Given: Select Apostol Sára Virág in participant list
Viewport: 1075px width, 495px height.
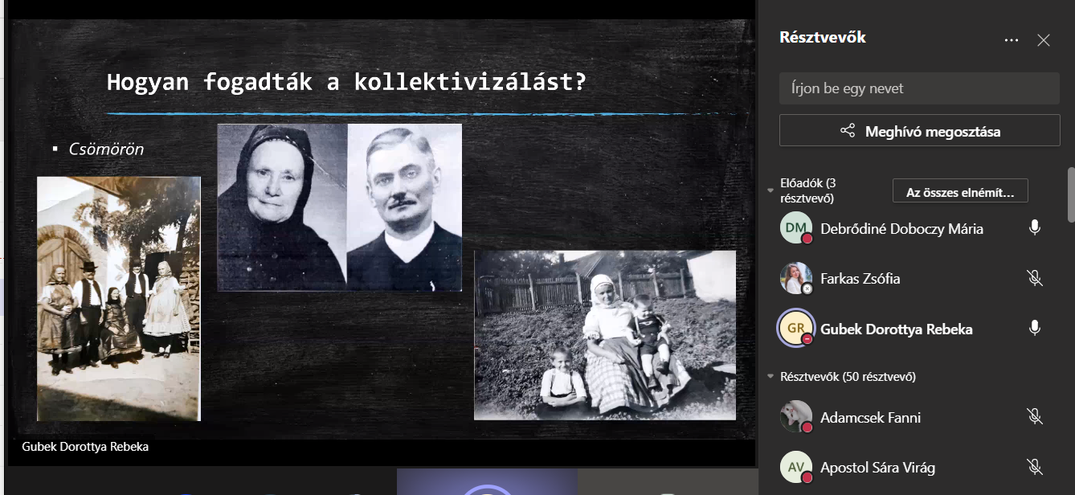Looking at the screenshot, I should pos(877,467).
